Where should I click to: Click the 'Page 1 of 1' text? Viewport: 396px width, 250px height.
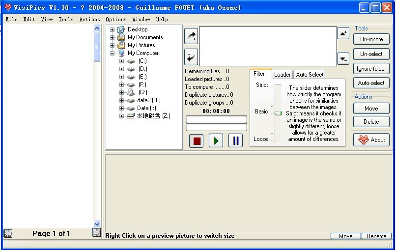pyautogui.click(x=51, y=233)
